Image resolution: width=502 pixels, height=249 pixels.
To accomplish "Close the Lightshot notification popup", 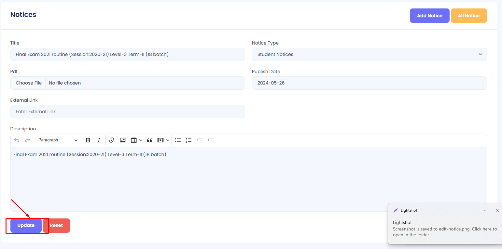I will coord(497,210).
